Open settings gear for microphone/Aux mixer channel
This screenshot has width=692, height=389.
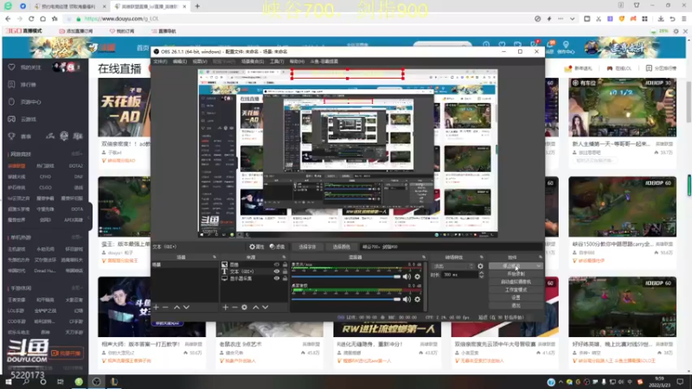pos(417,277)
